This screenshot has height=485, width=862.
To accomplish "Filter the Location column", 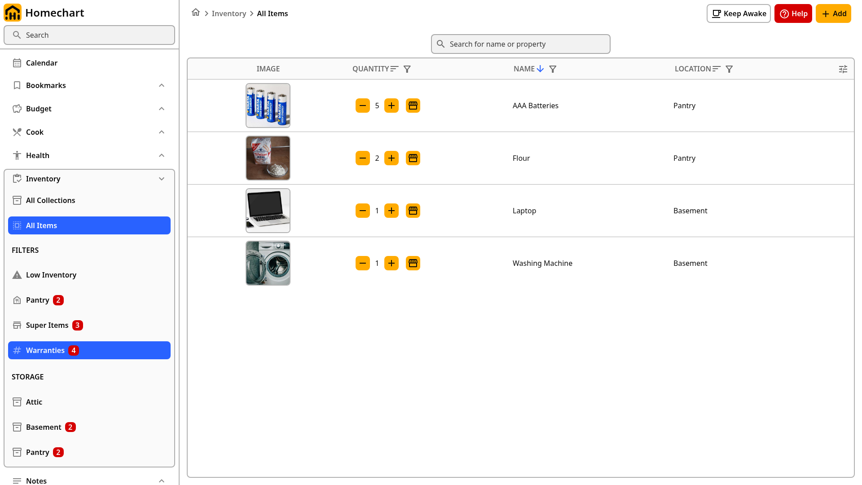I will pos(730,69).
